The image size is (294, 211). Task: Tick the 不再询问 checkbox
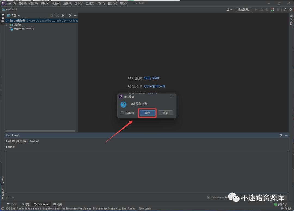pos(122,113)
